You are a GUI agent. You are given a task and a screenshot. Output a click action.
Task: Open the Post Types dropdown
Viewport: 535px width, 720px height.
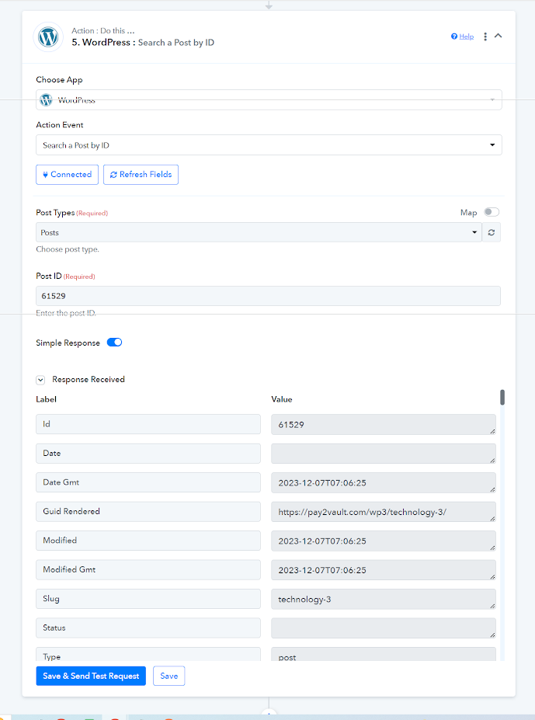(259, 232)
